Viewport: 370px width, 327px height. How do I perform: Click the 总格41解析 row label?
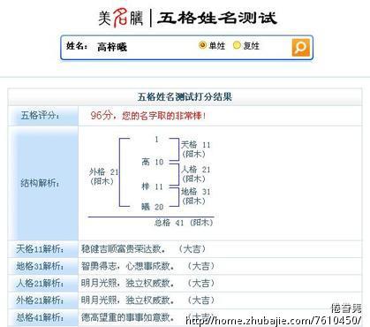(x=40, y=317)
